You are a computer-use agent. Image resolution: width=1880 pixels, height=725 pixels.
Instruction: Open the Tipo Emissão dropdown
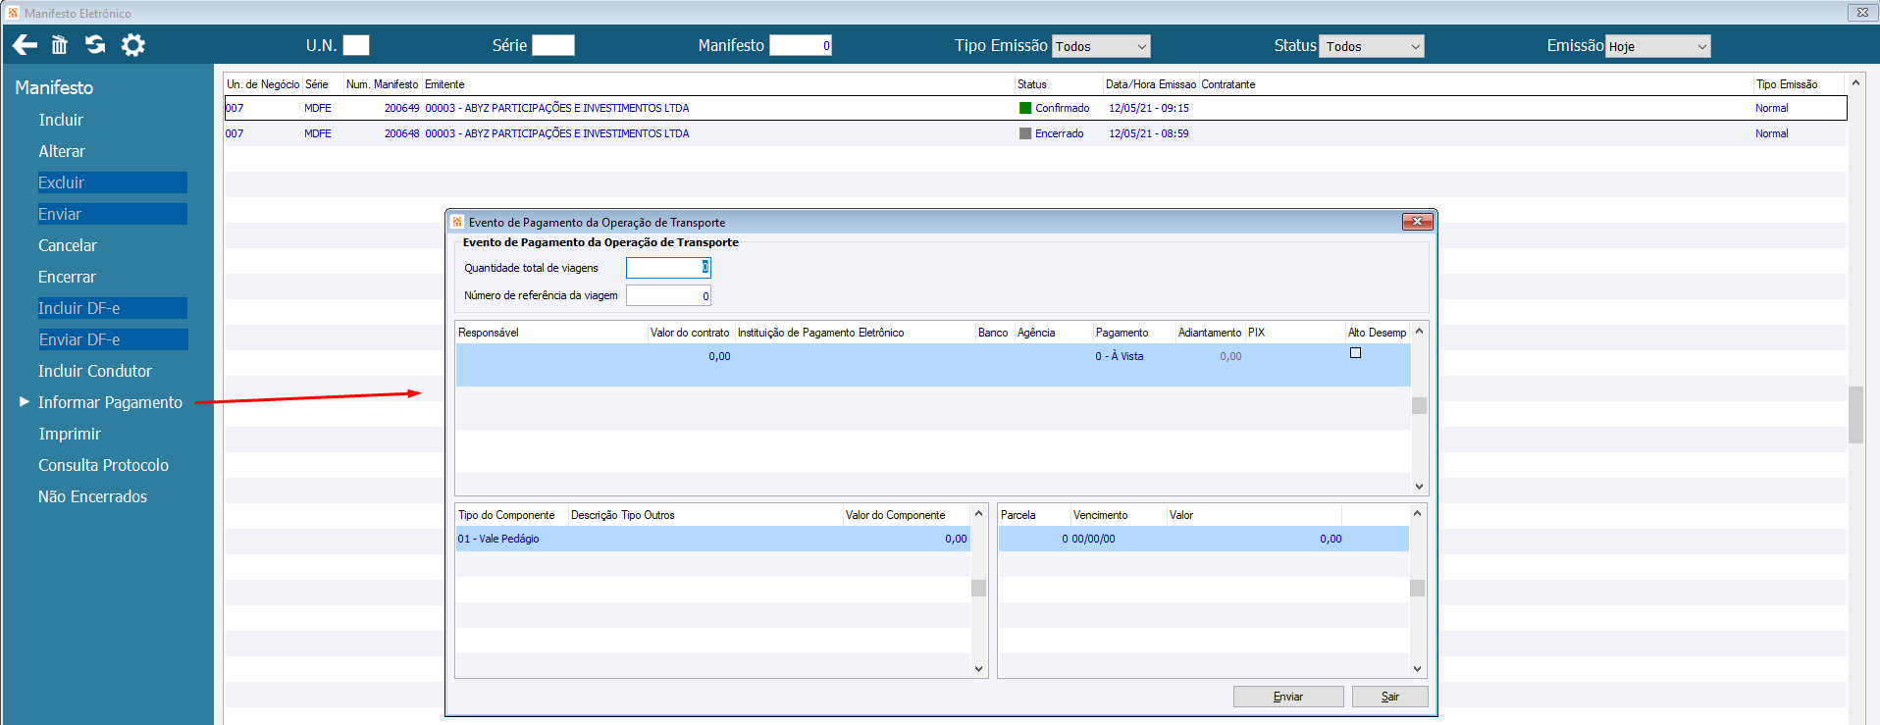click(1101, 46)
